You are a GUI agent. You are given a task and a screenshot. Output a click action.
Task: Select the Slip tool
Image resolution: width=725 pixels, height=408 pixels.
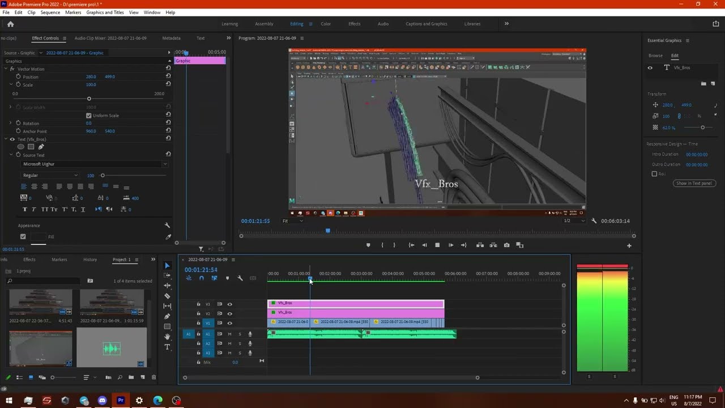[x=167, y=306]
